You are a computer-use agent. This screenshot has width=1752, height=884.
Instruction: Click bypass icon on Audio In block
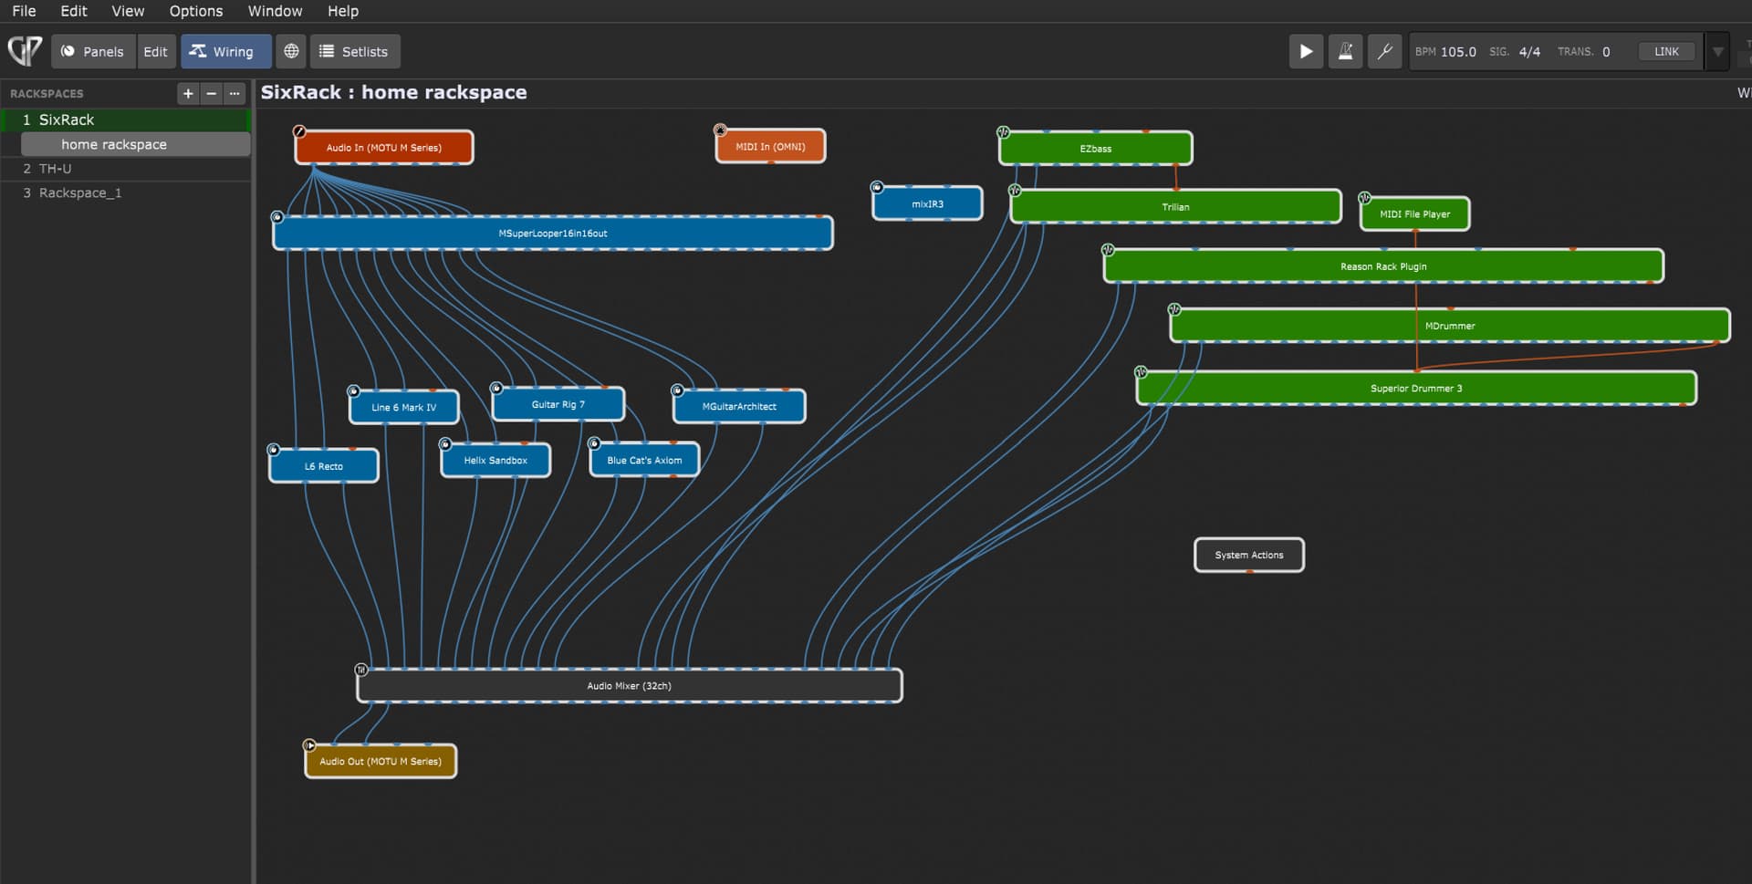[299, 131]
